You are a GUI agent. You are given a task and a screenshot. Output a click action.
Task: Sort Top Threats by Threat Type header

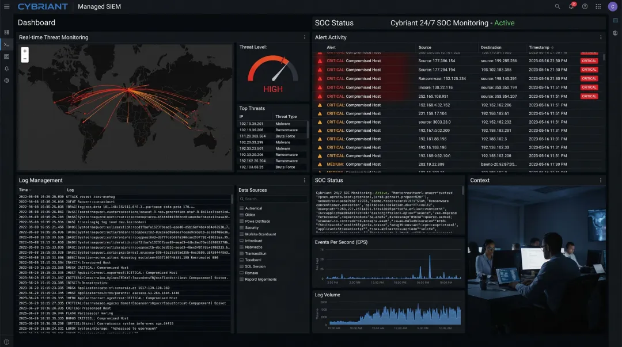(286, 117)
